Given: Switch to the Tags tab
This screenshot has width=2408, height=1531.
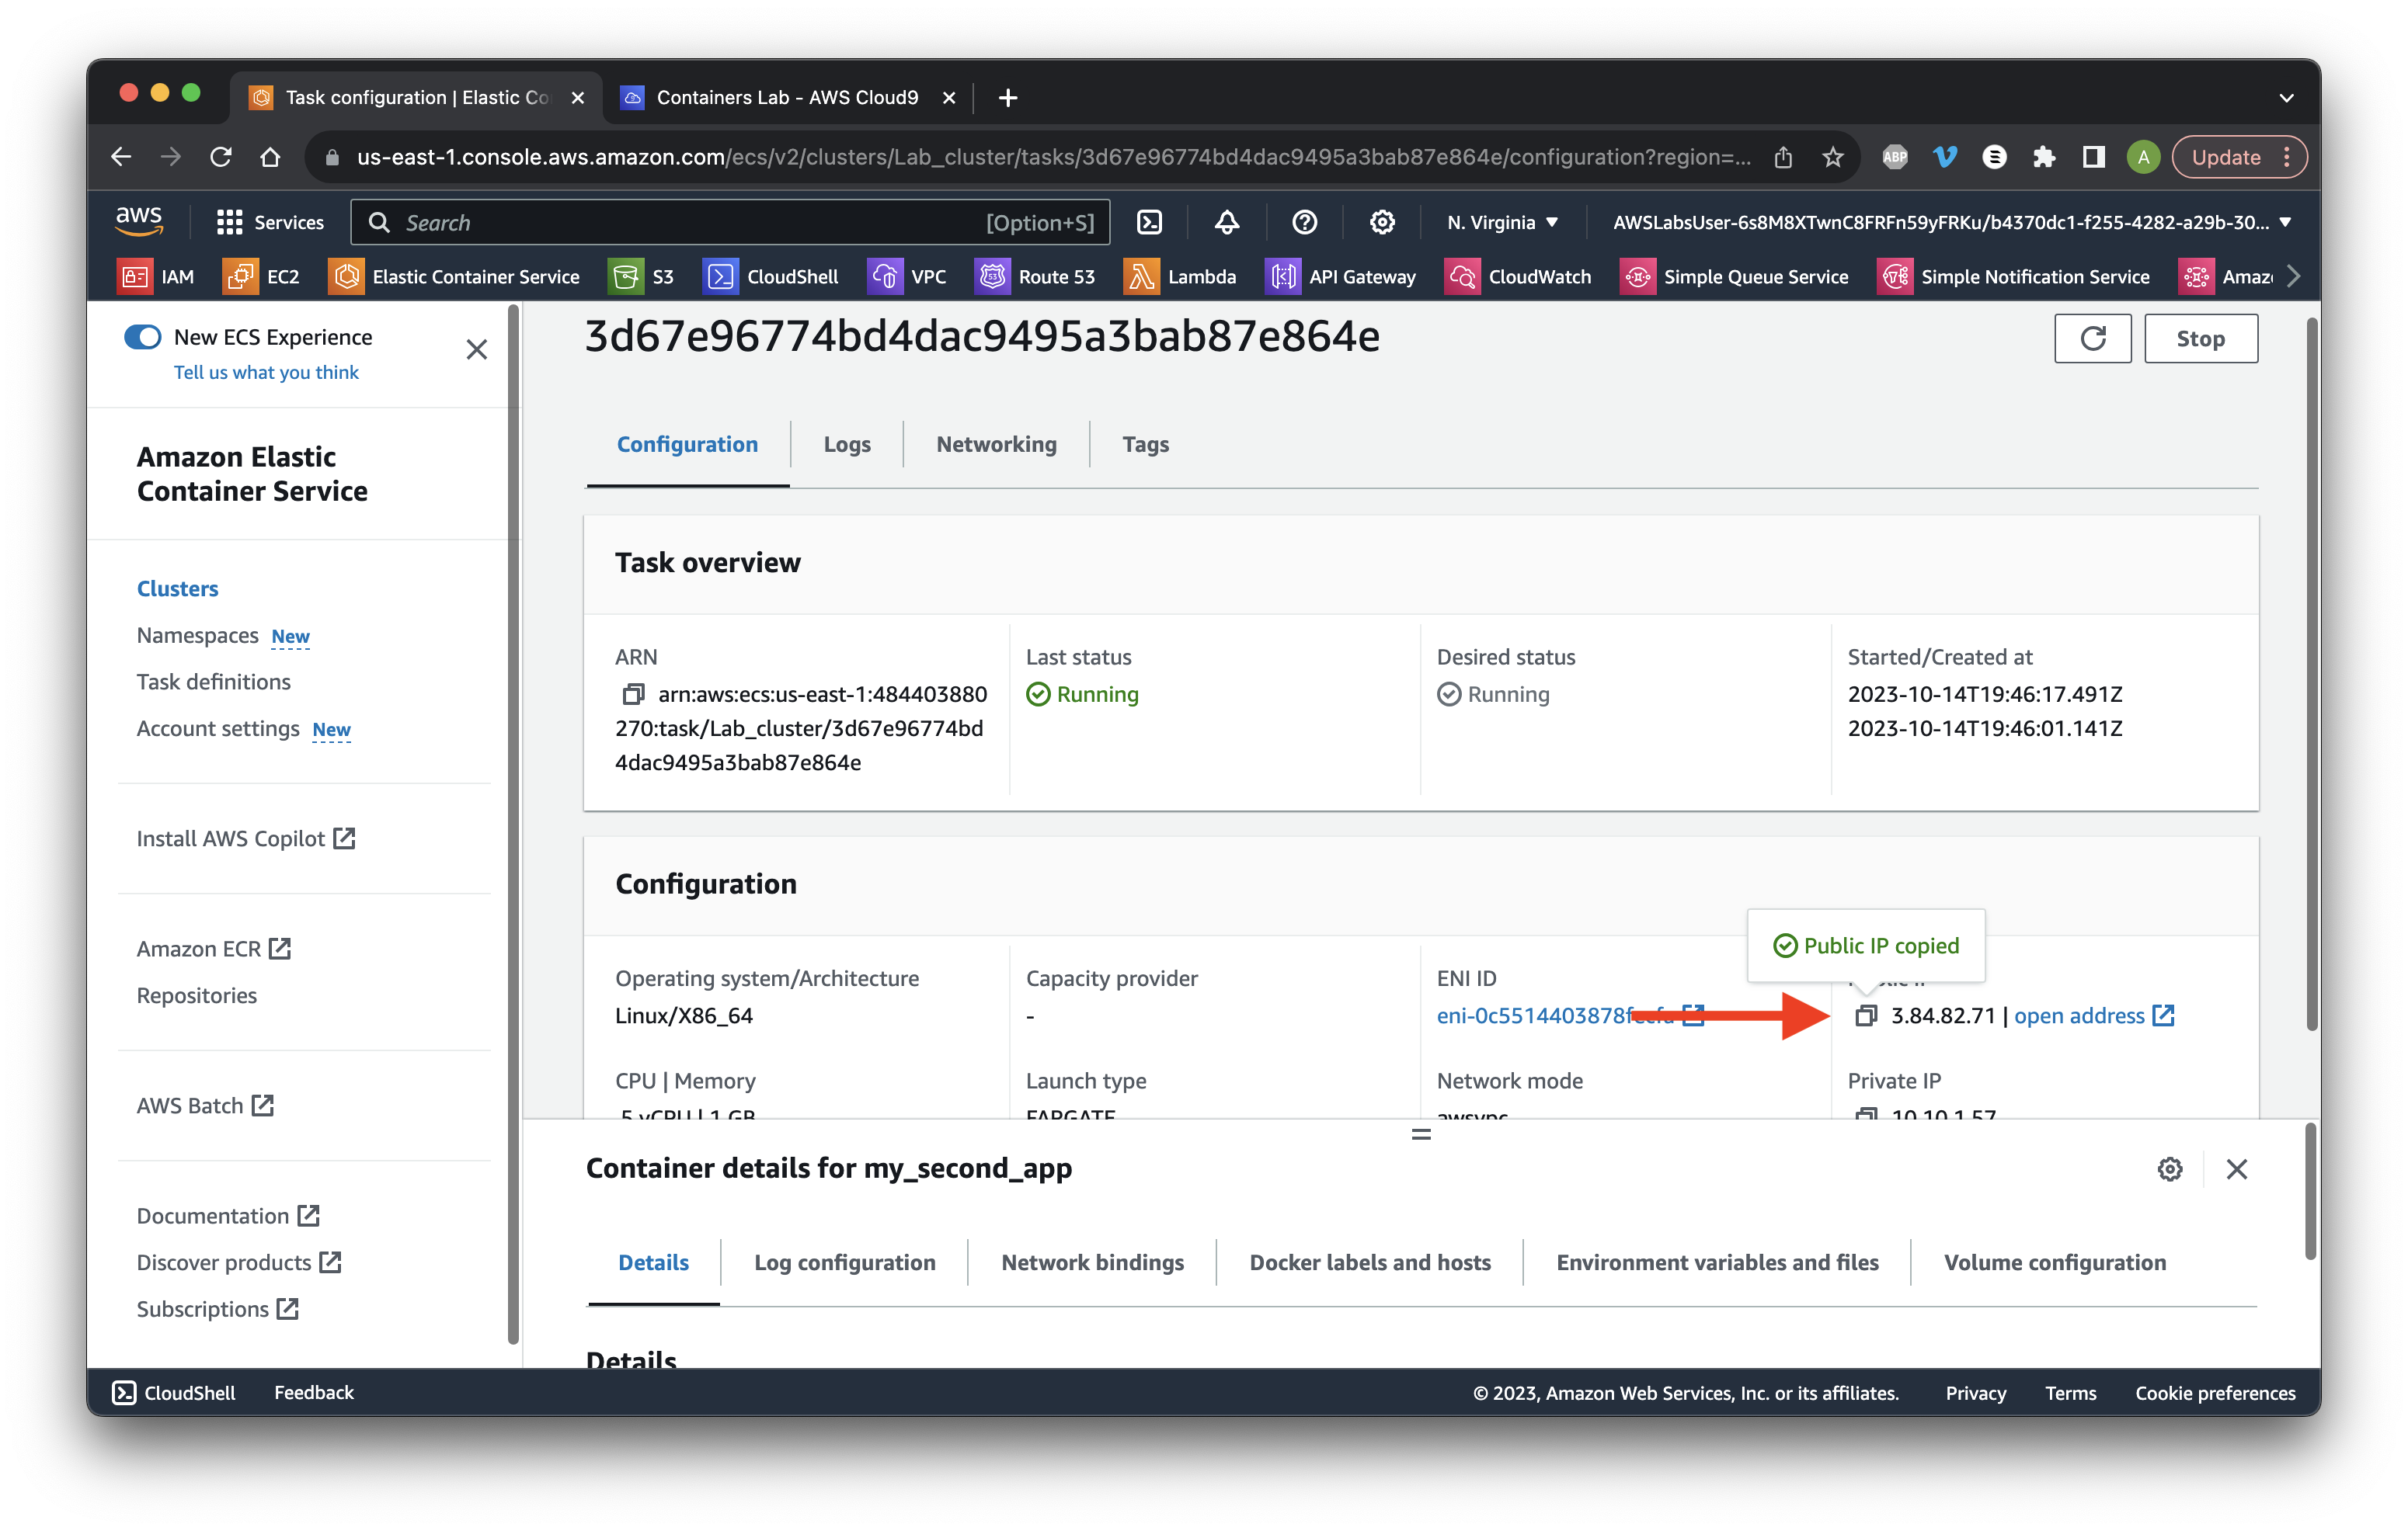Looking at the screenshot, I should [1145, 444].
